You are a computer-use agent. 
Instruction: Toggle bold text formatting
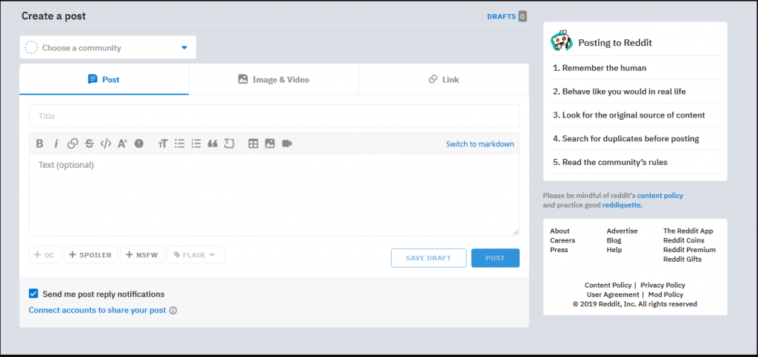click(x=40, y=143)
